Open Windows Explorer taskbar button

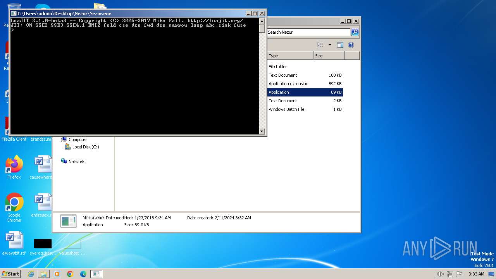click(44, 274)
